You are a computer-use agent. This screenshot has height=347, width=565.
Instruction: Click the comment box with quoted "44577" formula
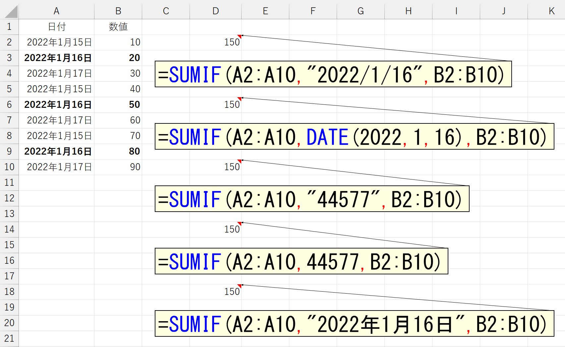pos(312,199)
